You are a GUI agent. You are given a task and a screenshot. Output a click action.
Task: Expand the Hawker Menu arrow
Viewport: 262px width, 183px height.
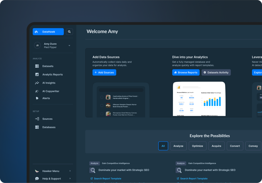coord(70,171)
